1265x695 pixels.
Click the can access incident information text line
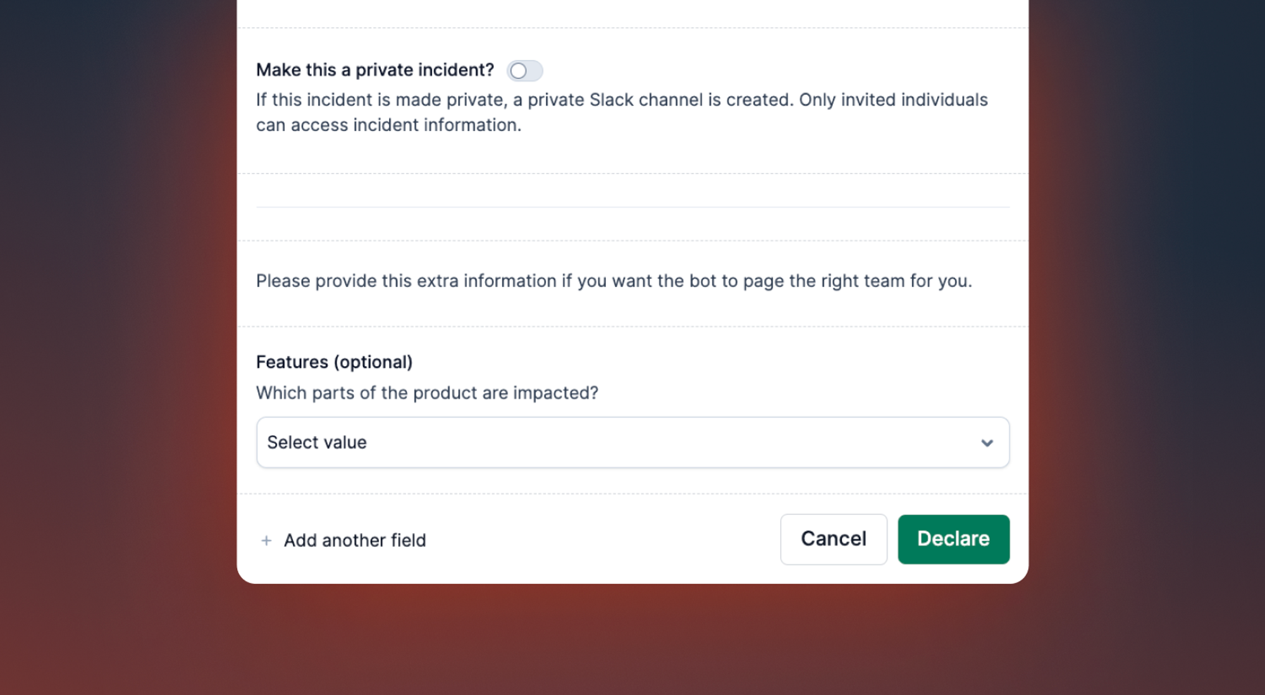pyautogui.click(x=388, y=125)
